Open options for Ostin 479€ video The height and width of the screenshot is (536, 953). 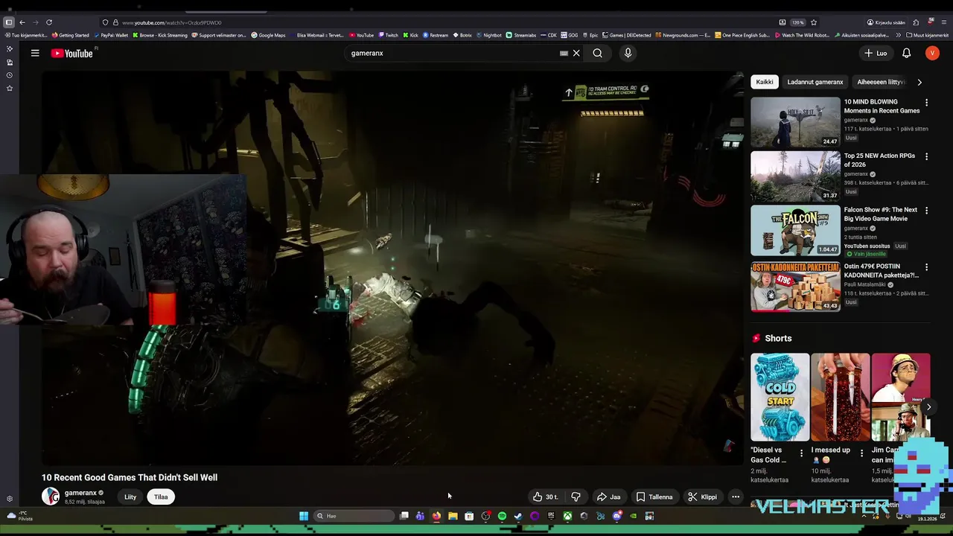926,267
